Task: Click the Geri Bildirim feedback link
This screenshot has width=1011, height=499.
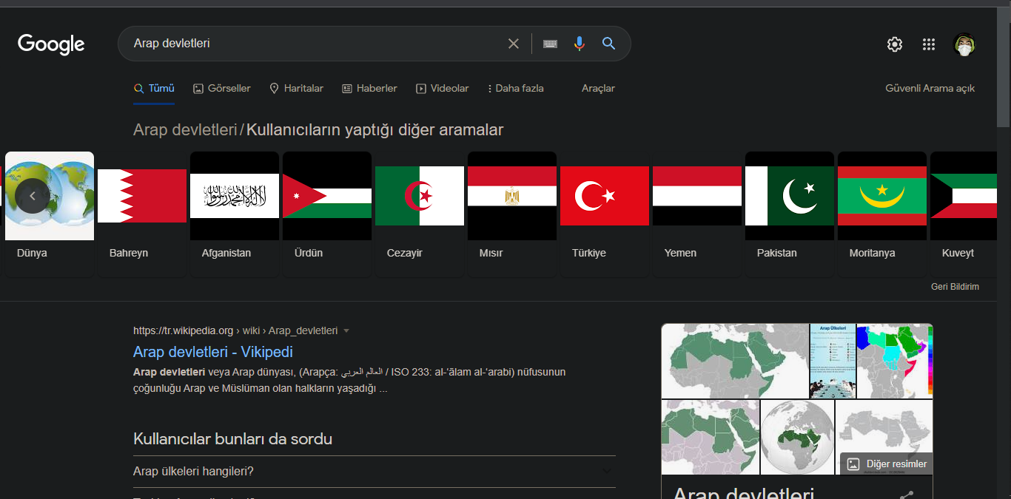Action: pyautogui.click(x=955, y=287)
